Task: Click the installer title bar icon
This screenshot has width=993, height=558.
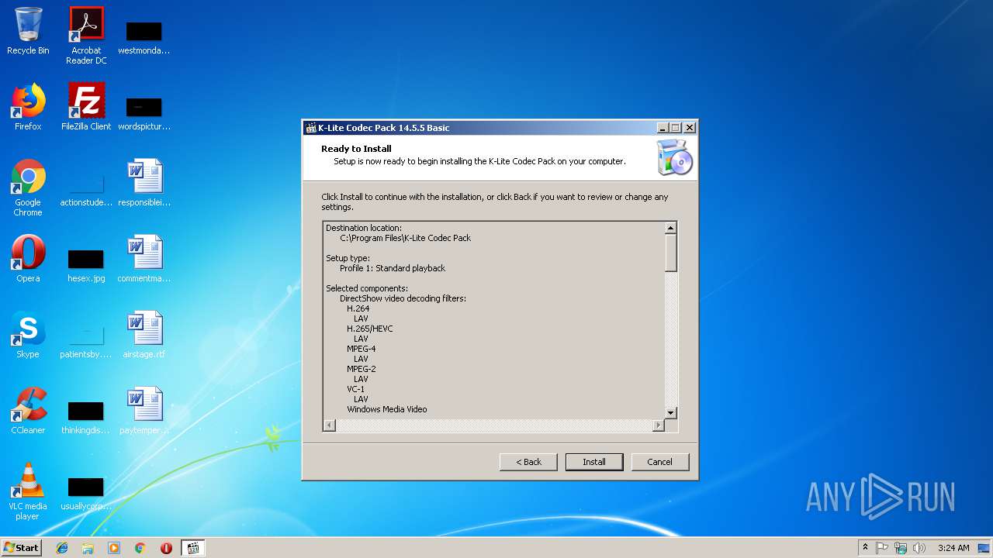Action: (x=311, y=128)
